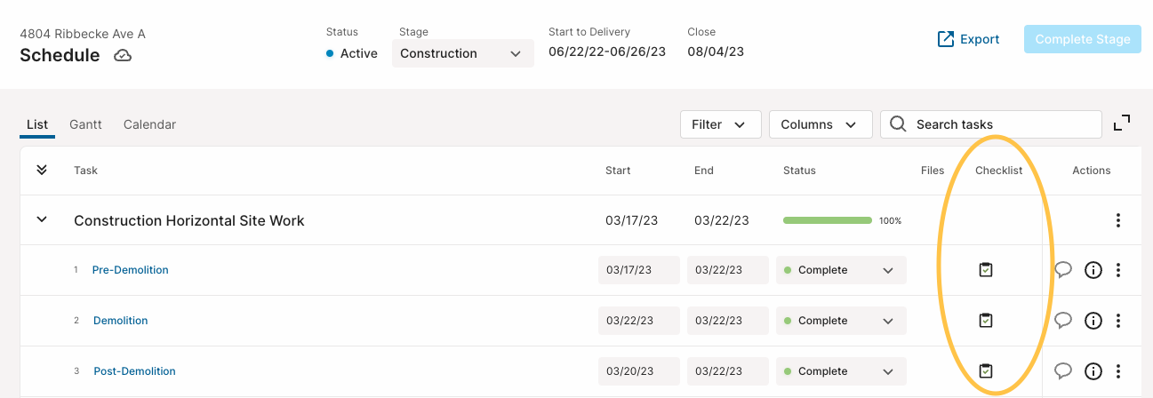Switch to the Calendar tab

tap(149, 124)
